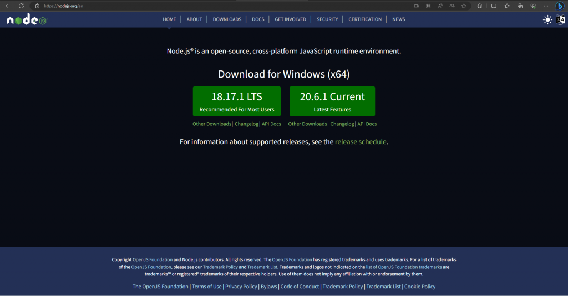Start Read aloud with the A icon
Viewport: 568px width, 296px height.
pyautogui.click(x=440, y=6)
